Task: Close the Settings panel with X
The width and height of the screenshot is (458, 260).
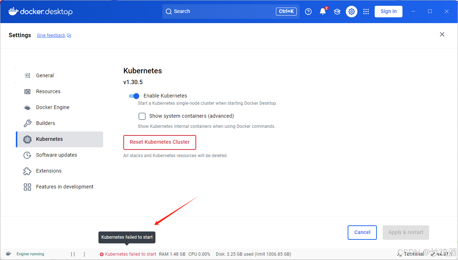Action: [x=442, y=34]
